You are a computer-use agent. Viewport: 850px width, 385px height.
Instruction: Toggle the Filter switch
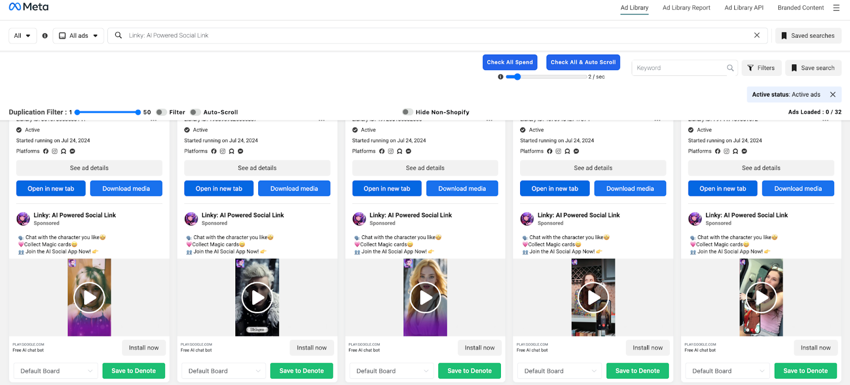161,112
